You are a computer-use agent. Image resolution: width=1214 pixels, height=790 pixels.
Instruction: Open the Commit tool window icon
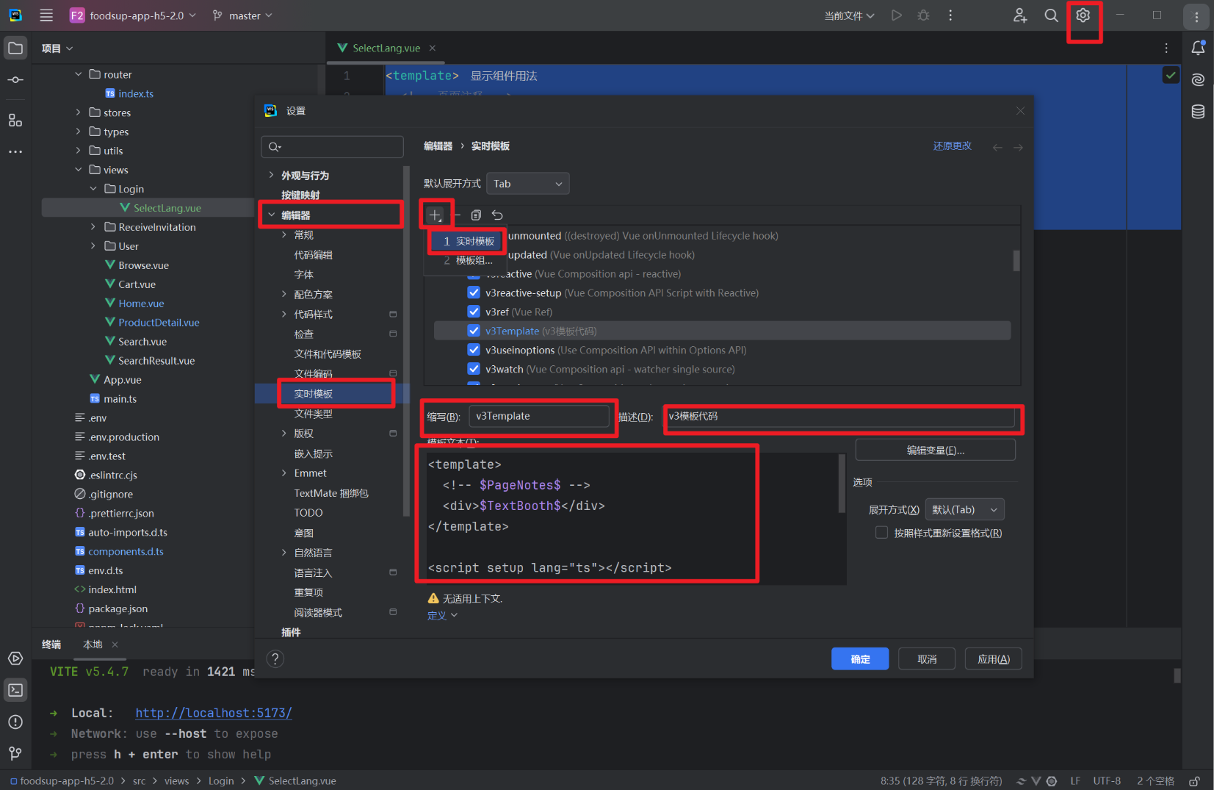[x=15, y=79]
